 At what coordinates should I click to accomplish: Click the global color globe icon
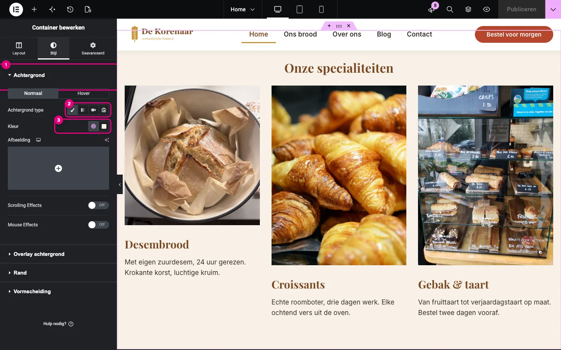pyautogui.click(x=93, y=126)
